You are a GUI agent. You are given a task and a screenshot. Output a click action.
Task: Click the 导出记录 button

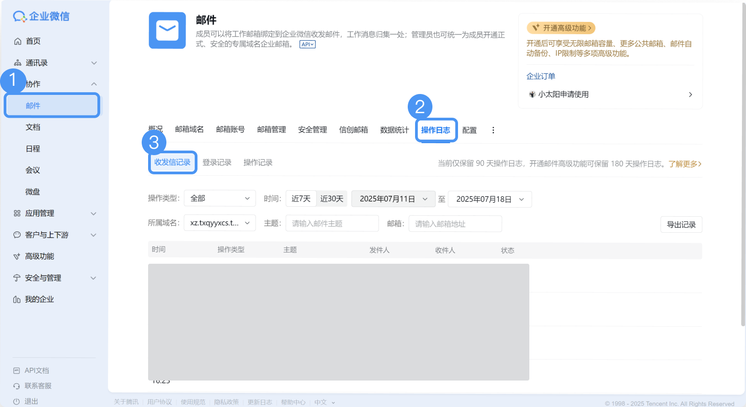[681, 224]
